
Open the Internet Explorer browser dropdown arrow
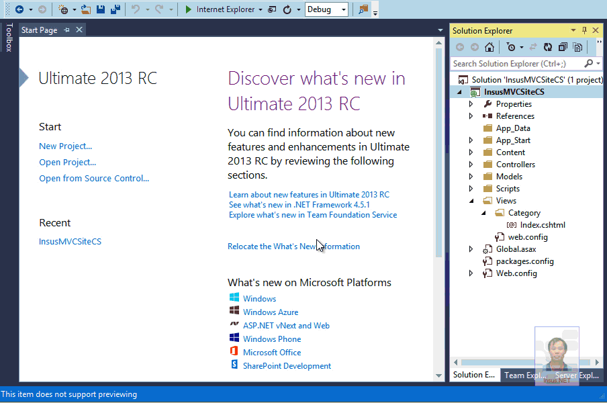(x=261, y=9)
